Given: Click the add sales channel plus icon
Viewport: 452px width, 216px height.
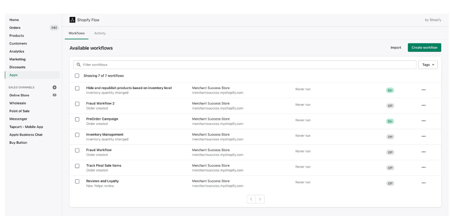Looking at the screenshot, I should [x=54, y=87].
